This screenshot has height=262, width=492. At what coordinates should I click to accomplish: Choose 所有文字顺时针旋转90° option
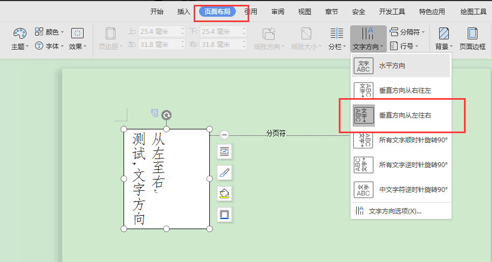(401, 140)
